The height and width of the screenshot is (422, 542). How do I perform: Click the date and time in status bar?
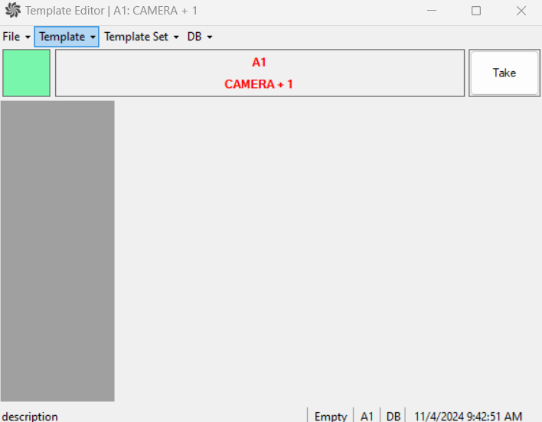(x=468, y=416)
